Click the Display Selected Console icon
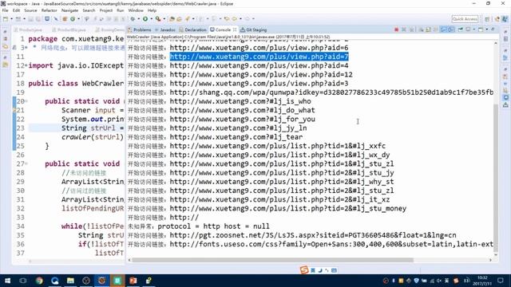 (468, 29)
